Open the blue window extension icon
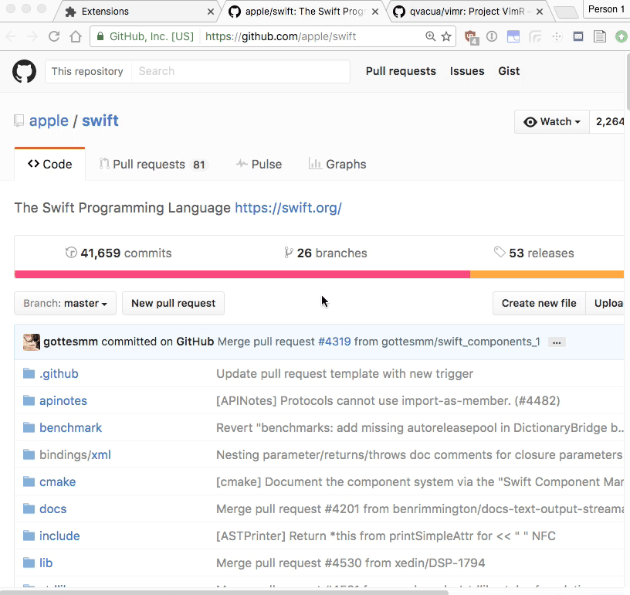The width and height of the screenshot is (630, 595). click(513, 36)
